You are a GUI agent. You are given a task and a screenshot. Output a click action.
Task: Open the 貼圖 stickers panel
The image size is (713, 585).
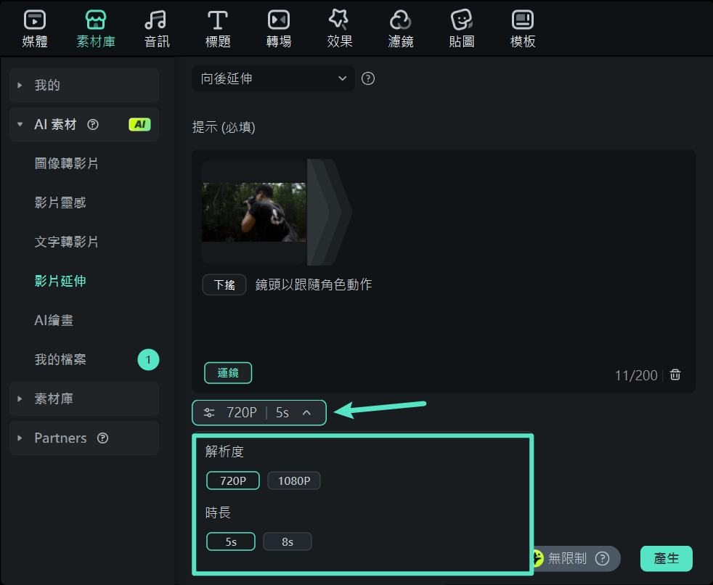(461, 28)
